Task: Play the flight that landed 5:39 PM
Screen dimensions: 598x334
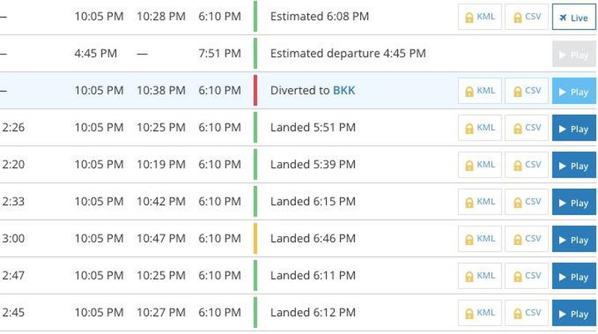Action: (574, 165)
